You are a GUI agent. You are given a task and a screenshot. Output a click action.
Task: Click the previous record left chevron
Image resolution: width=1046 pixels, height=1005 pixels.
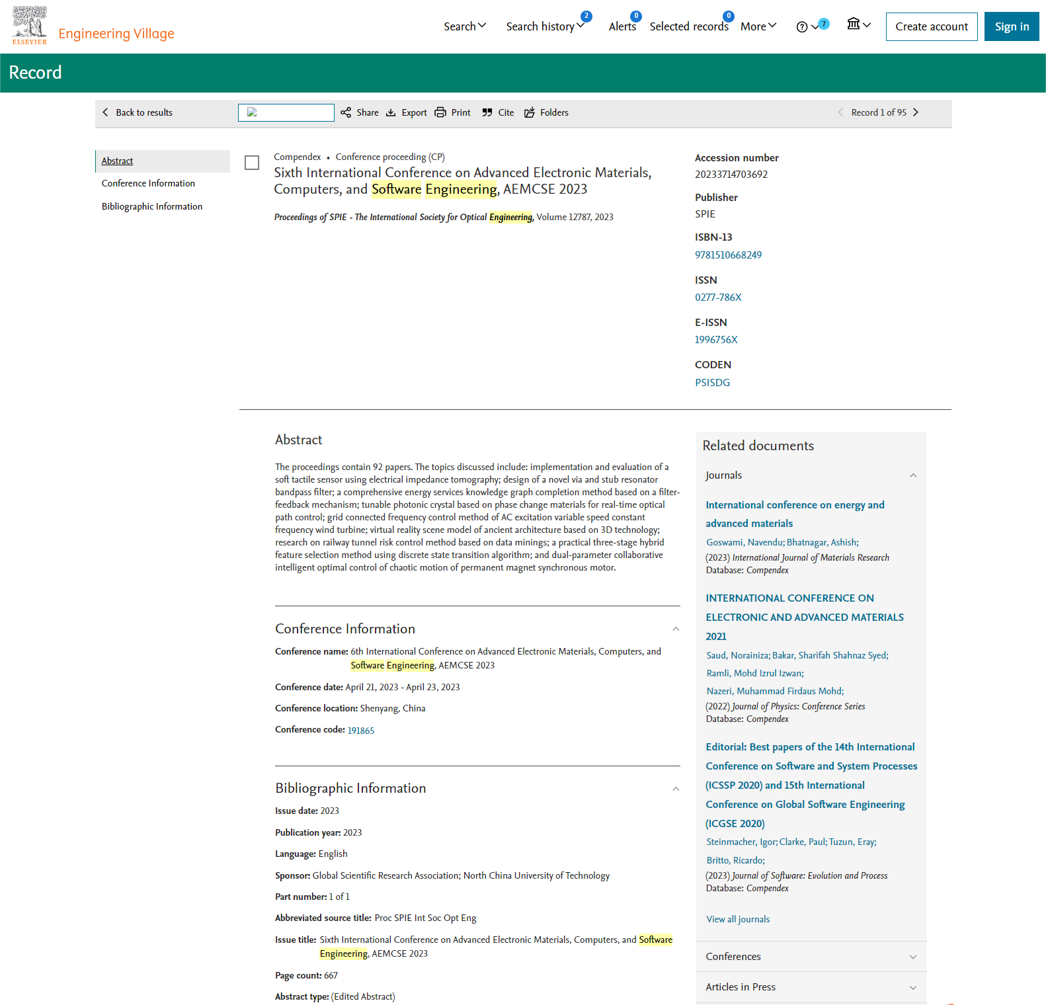840,112
